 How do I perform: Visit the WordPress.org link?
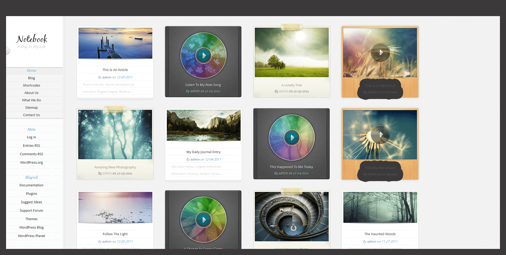point(32,162)
